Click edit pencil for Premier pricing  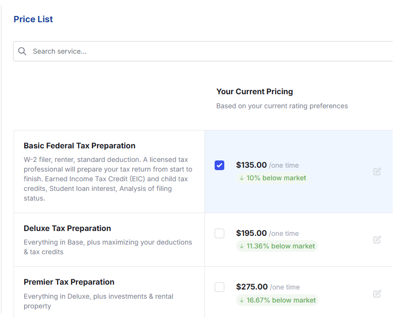[x=377, y=293]
